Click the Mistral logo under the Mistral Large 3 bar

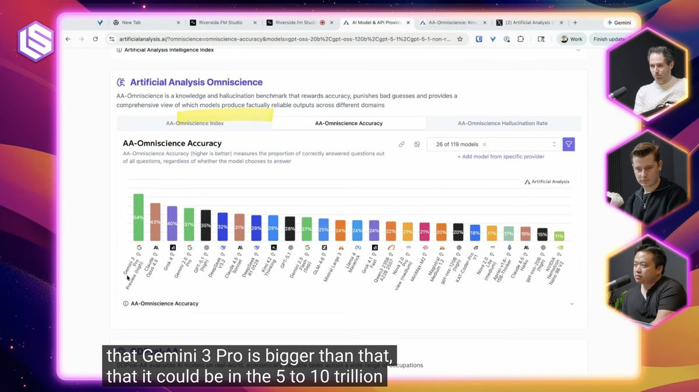[x=341, y=247]
